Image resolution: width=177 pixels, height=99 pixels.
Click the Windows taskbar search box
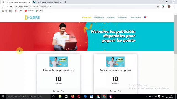[28, 97]
